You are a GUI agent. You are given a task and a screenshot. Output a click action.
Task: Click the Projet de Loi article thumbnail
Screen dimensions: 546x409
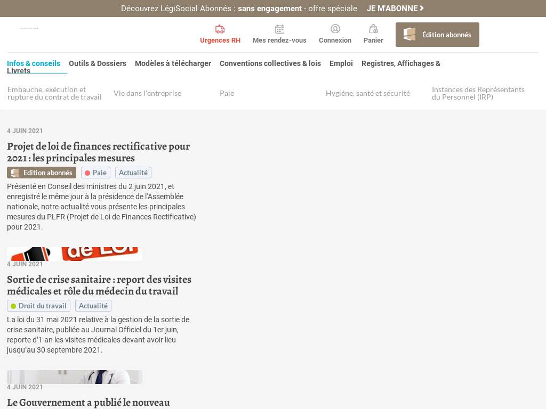(x=75, y=254)
